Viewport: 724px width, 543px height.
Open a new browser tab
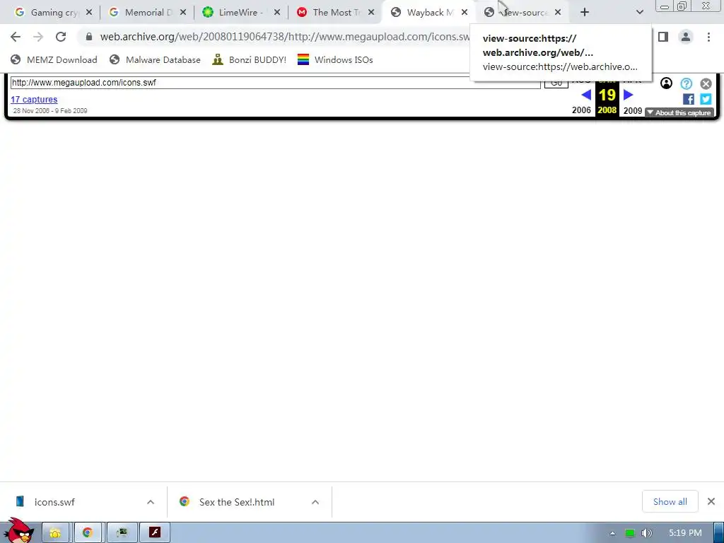(585, 13)
